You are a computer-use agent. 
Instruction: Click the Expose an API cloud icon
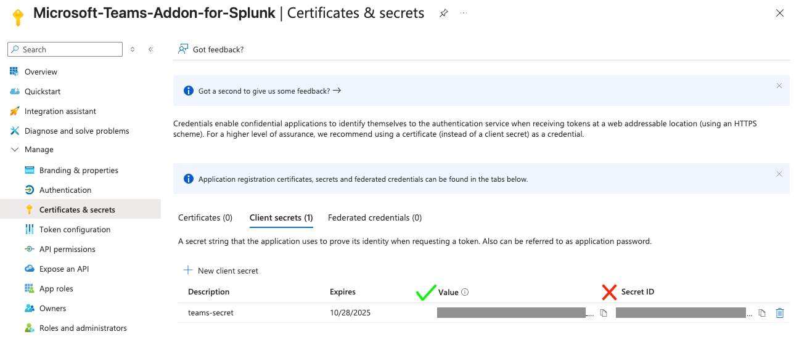(x=29, y=269)
